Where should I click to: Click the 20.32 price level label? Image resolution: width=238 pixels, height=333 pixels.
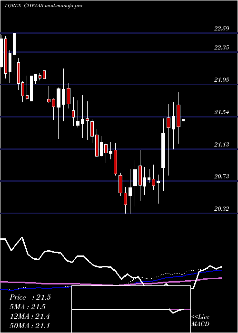[x=222, y=209]
